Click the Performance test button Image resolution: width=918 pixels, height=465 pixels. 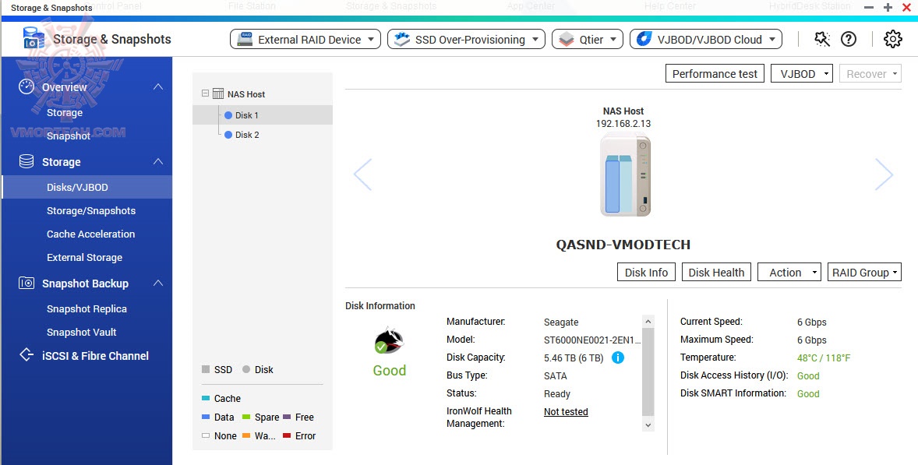715,74
